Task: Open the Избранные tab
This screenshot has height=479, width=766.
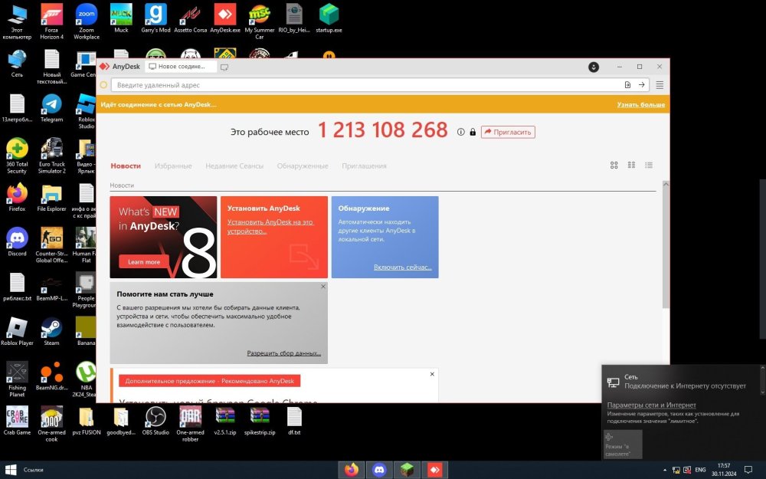Action: pyautogui.click(x=173, y=166)
